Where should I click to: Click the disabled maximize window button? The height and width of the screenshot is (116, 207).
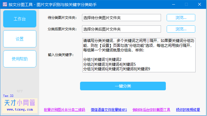pyautogui.click(x=186, y=4)
